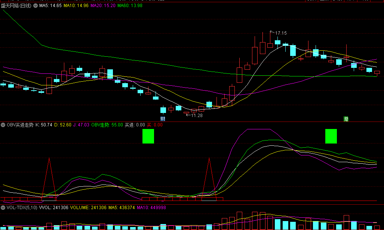Click the right green signal block in OBV panel
The width and height of the screenshot is (384, 230).
331,136
